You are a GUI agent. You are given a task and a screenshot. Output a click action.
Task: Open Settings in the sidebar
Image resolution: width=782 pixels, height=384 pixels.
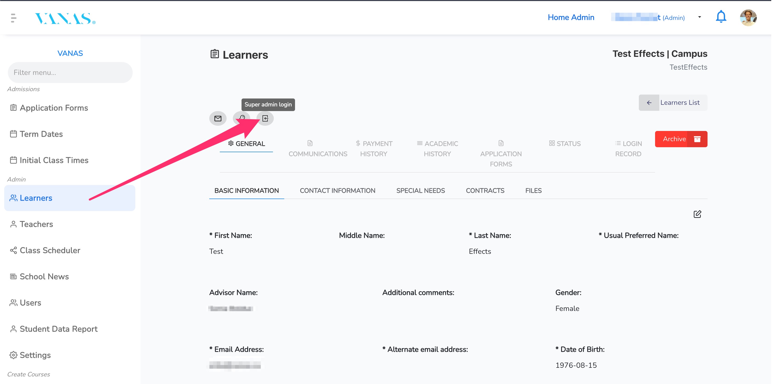tap(35, 355)
